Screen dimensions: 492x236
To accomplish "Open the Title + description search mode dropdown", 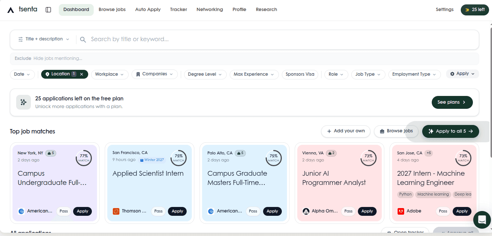I will coord(44,39).
